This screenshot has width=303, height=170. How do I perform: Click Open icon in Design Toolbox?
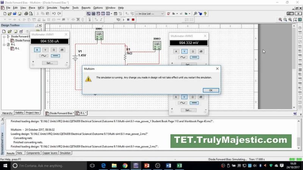click(x=10, y=31)
